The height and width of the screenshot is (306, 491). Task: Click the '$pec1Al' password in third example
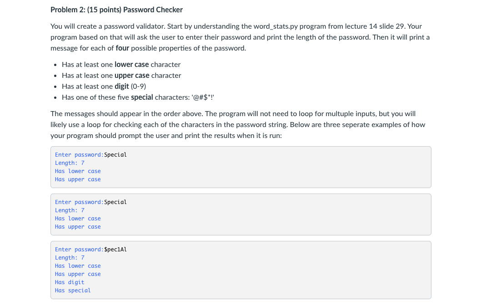[115, 249]
